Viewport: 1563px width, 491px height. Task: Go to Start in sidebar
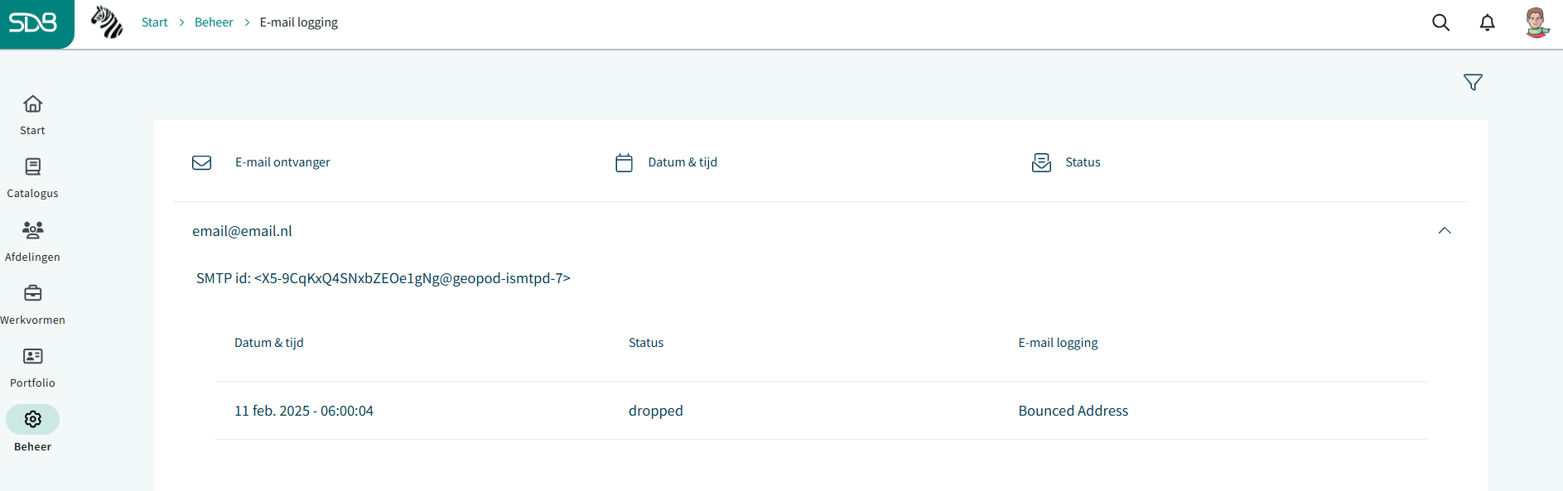32,115
